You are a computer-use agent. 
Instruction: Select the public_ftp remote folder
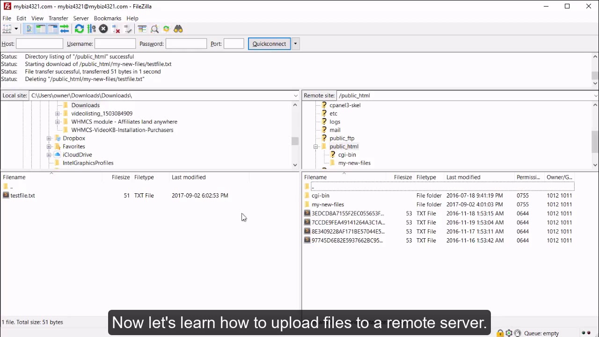point(342,138)
